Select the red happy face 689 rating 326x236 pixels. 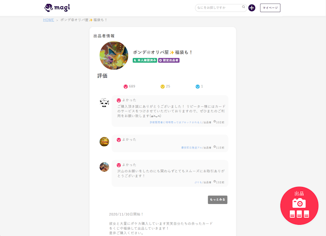pyautogui.click(x=125, y=87)
